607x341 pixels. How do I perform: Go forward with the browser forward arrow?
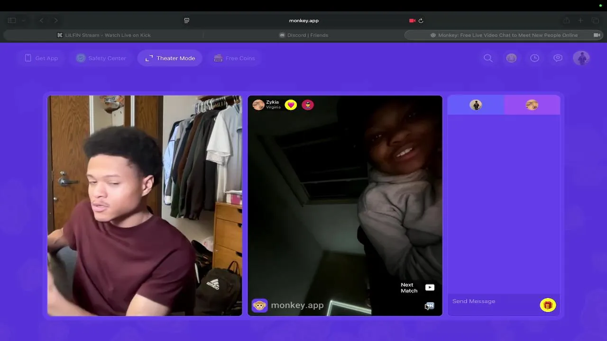[x=56, y=20]
